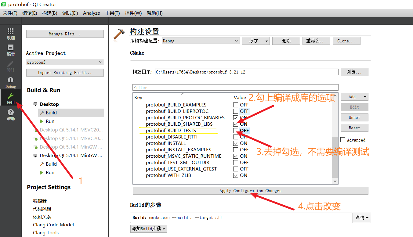The width and height of the screenshot is (413, 237).
Task: Switch to Edit (编辑) mode
Action: tap(11, 50)
